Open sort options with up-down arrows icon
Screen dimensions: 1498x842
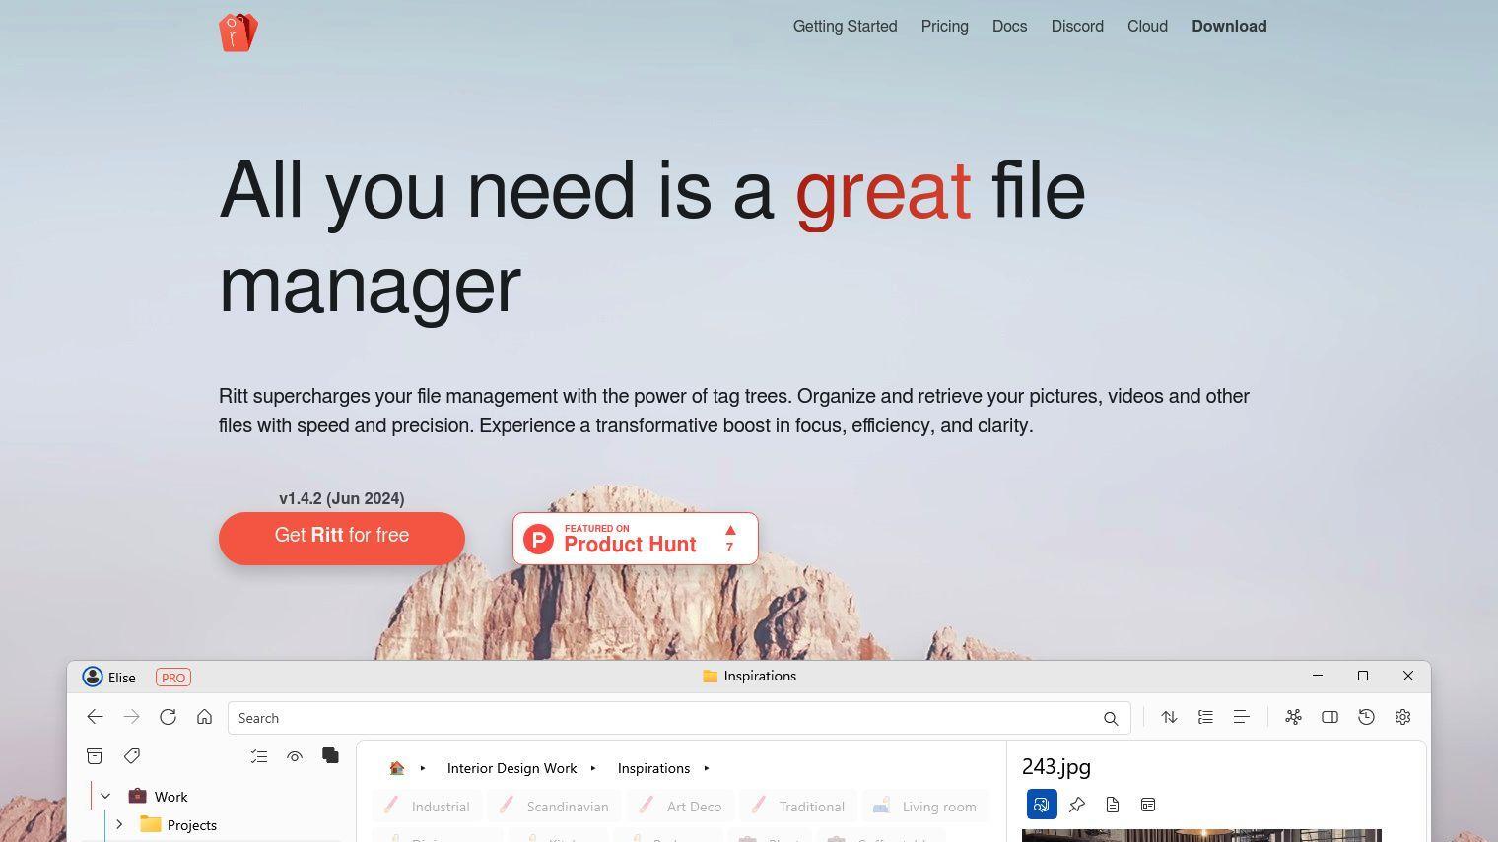click(1169, 717)
